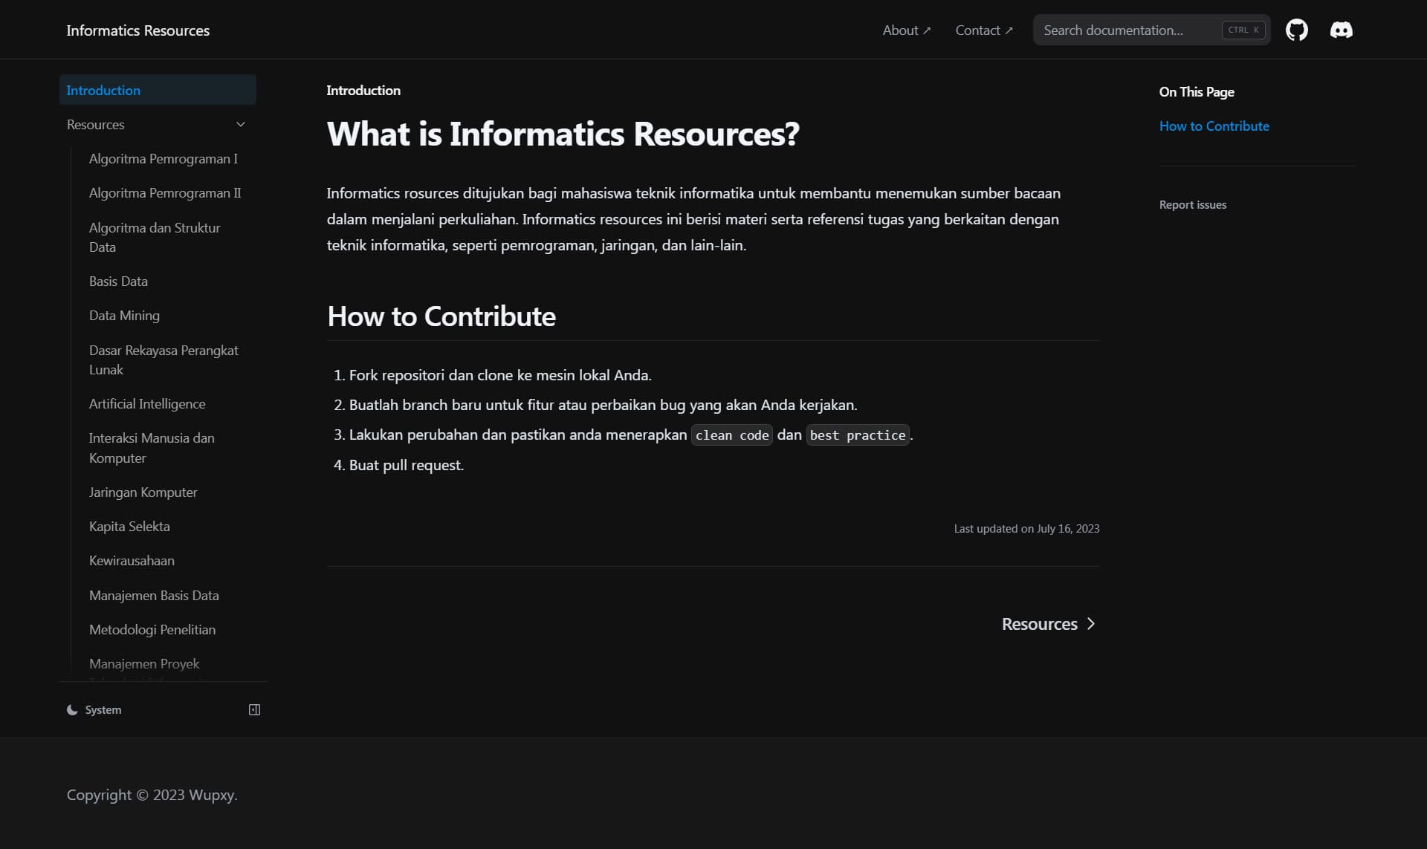1427x849 pixels.
Task: Open the GitHub repository icon
Action: (1296, 30)
